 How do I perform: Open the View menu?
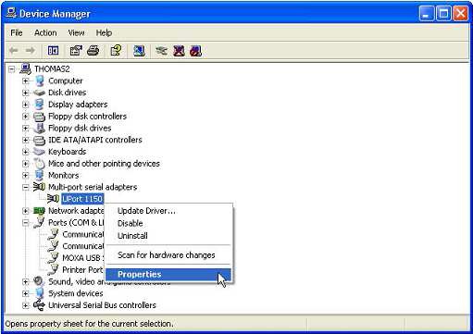pos(76,32)
